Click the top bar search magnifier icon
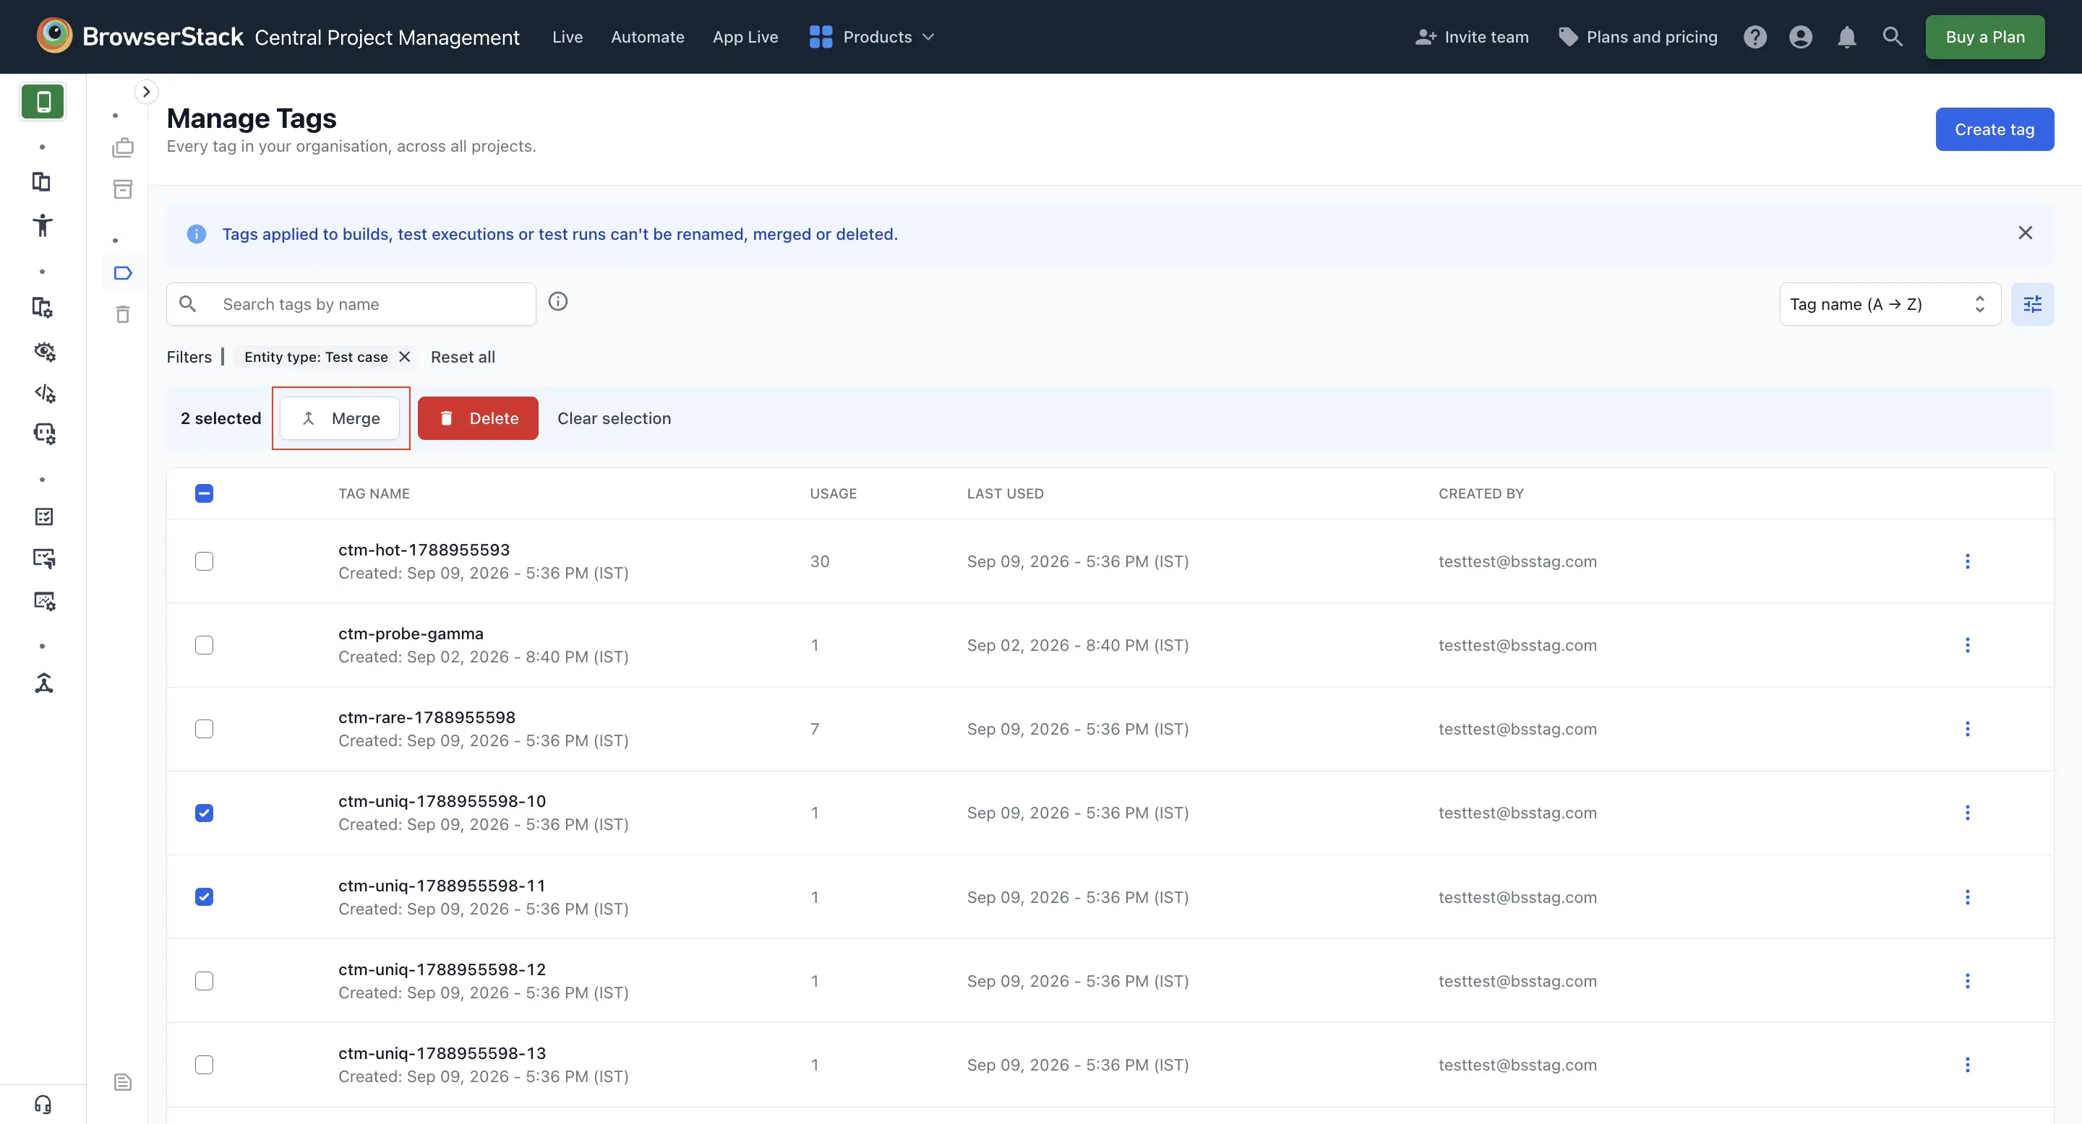The height and width of the screenshot is (1124, 2082). point(1892,36)
